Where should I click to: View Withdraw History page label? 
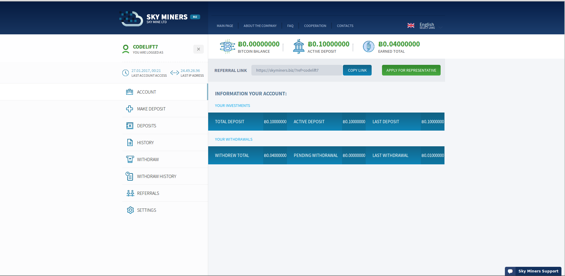coord(157,176)
